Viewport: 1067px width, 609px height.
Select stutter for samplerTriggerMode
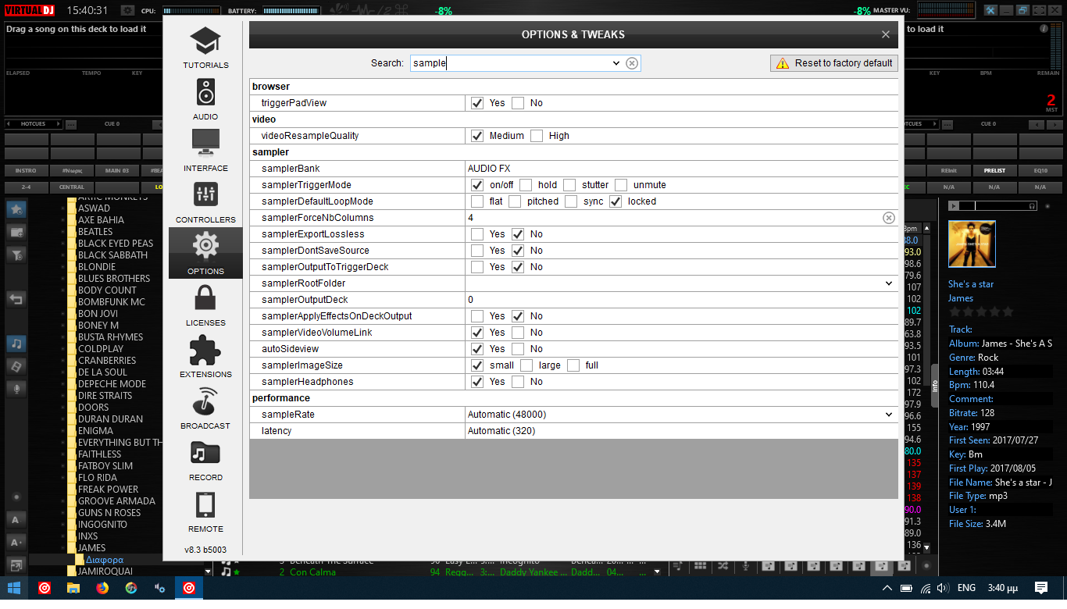click(569, 185)
